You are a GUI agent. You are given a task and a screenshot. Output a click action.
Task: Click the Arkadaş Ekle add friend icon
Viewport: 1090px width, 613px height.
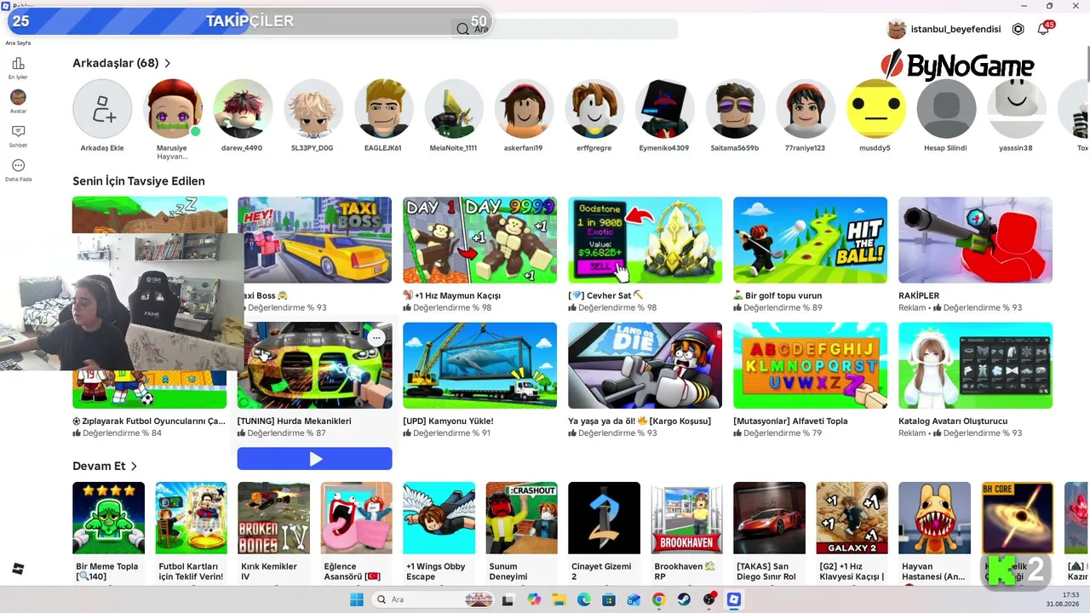pyautogui.click(x=103, y=109)
